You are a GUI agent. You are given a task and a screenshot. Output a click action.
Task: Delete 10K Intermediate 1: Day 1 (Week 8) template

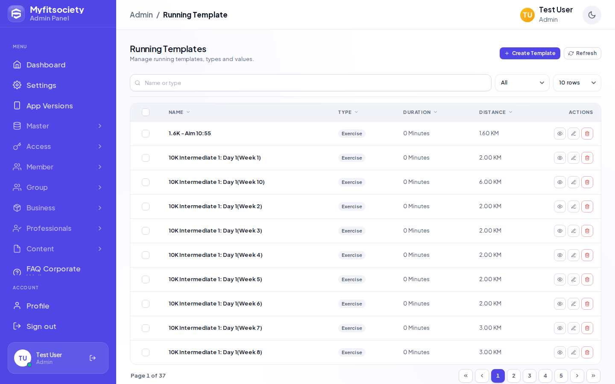coord(587,352)
